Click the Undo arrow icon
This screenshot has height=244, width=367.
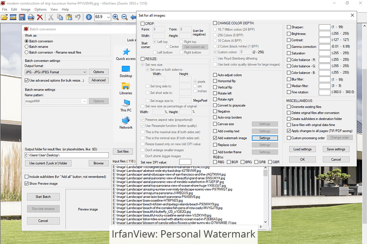point(78,17)
